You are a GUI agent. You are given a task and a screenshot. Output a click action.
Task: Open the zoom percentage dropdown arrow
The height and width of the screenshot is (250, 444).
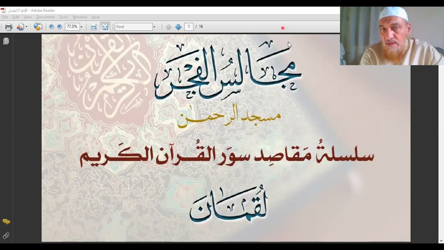[82, 27]
